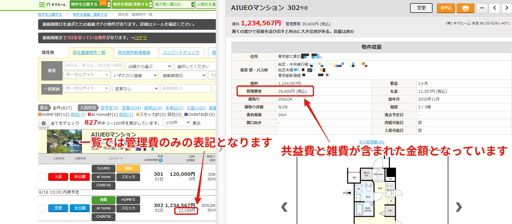Toggle 非公開 status for room 301
Screen dimensions: 512x224
click(x=80, y=177)
